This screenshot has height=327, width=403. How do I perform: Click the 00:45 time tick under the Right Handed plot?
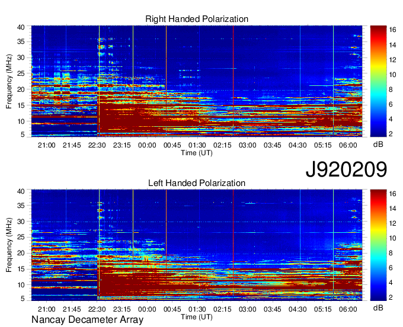point(172,145)
